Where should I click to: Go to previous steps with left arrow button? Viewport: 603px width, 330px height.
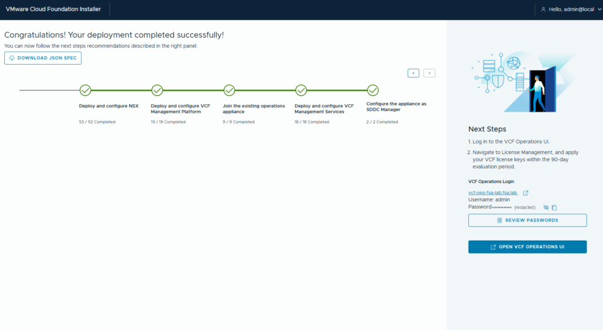[x=413, y=73]
